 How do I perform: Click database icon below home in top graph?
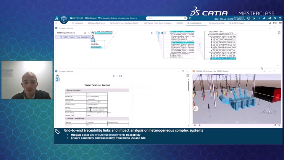click(x=93, y=37)
